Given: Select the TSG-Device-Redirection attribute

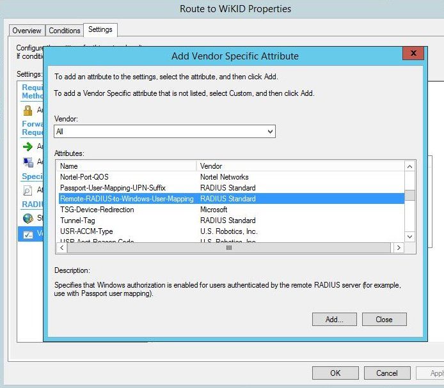Looking at the screenshot, I should click(97, 210).
